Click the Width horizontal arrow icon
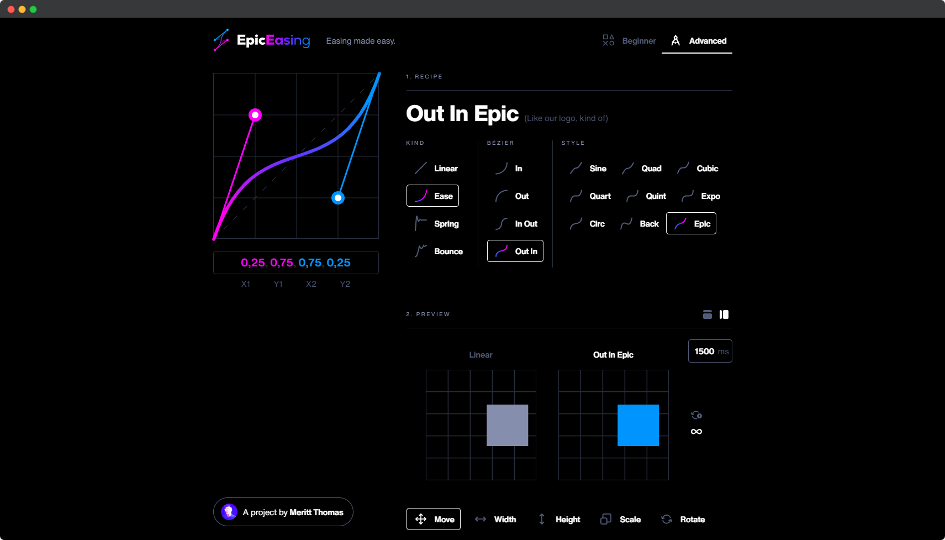The image size is (945, 540). 481,519
